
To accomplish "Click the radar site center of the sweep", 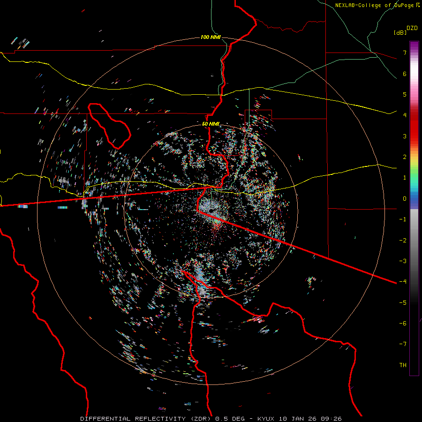I will pyautogui.click(x=212, y=210).
